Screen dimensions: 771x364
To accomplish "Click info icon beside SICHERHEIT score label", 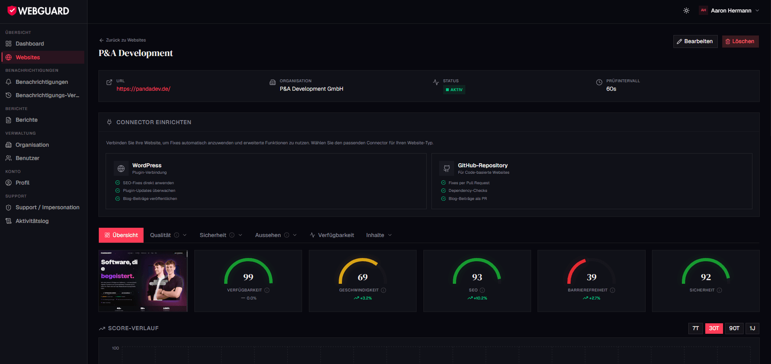I will pyautogui.click(x=719, y=290).
